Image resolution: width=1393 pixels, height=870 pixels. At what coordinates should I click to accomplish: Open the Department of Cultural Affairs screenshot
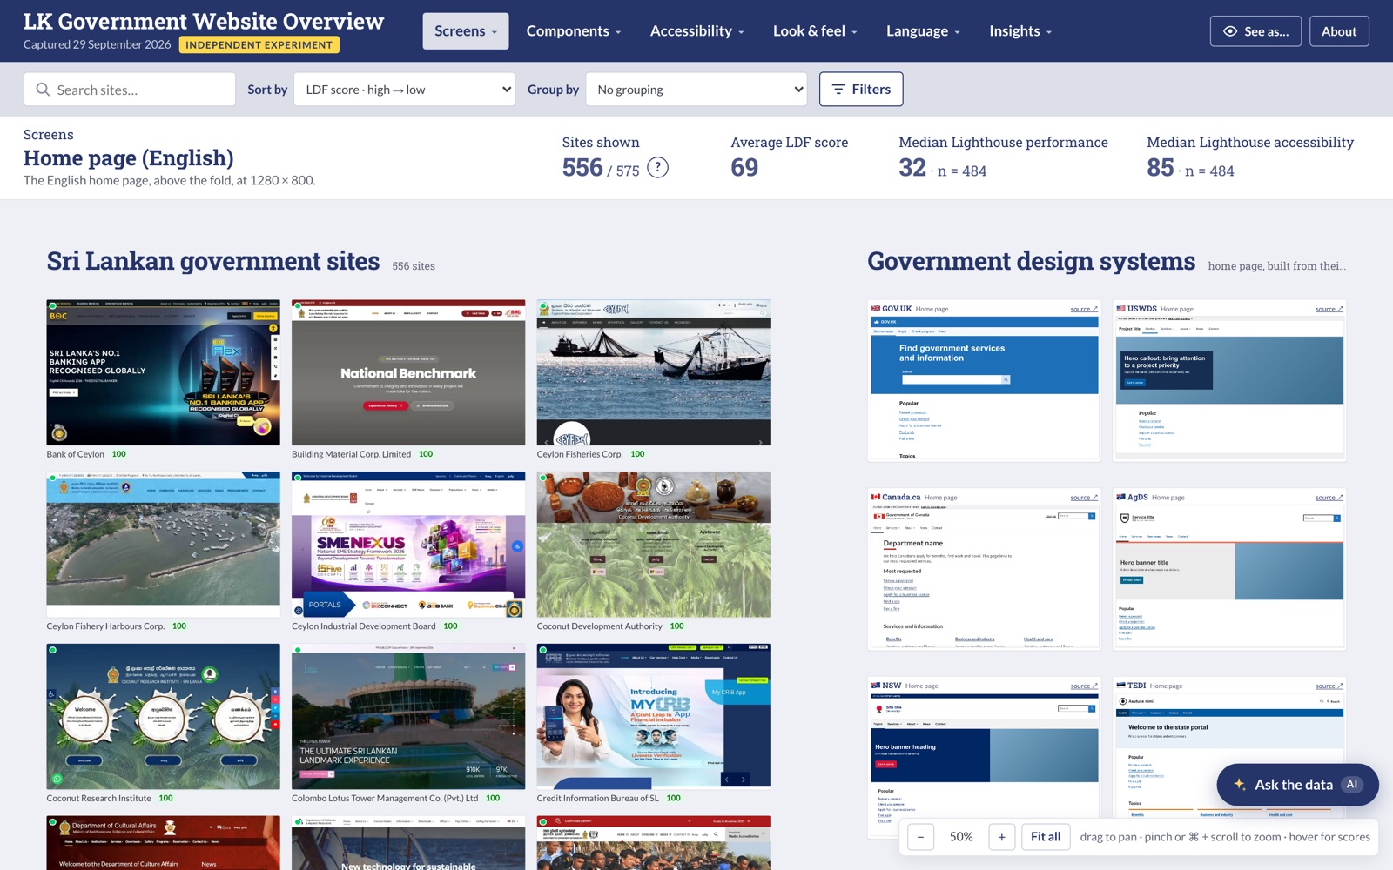pyautogui.click(x=164, y=843)
